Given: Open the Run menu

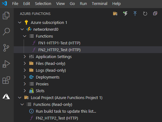Looking at the screenshot, I should coord(83,4).
